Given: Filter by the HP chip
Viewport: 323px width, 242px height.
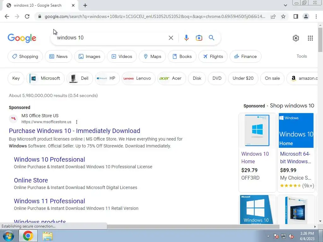Looking at the screenshot, I should (107, 78).
